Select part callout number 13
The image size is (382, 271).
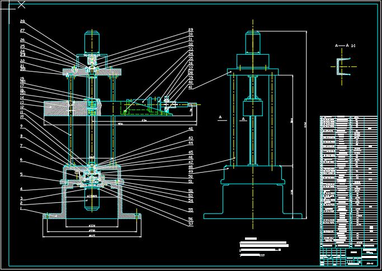pos(22,102)
